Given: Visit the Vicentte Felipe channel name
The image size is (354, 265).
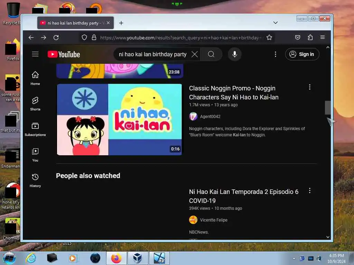Looking at the screenshot, I should tap(214, 220).
